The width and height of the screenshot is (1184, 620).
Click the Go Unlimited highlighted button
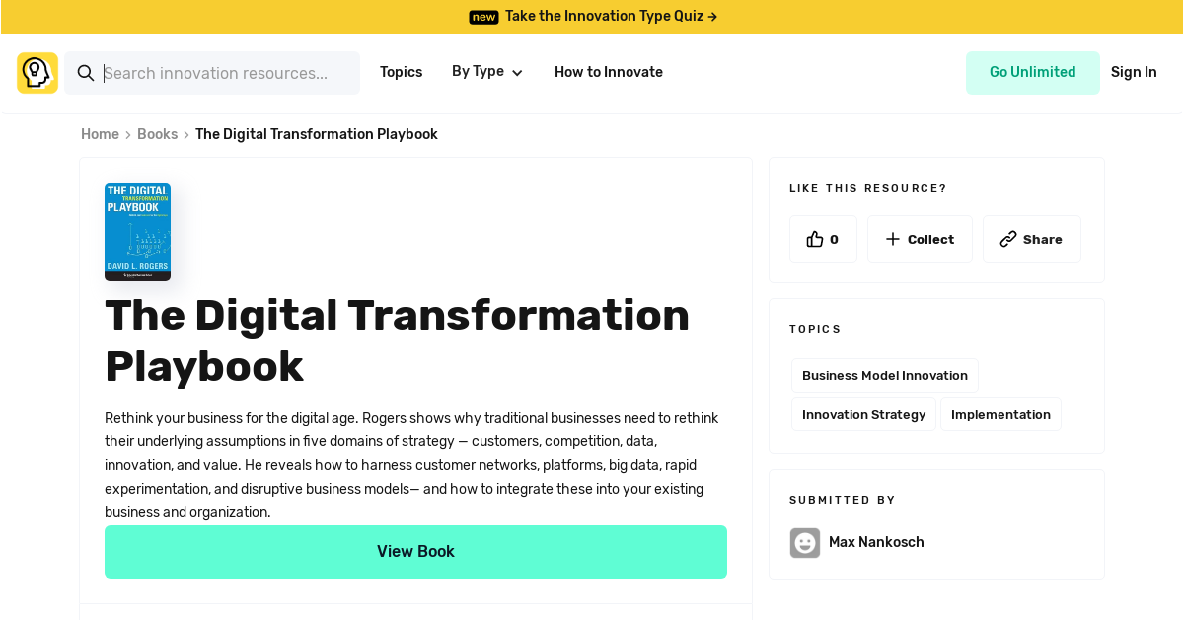(x=1033, y=72)
